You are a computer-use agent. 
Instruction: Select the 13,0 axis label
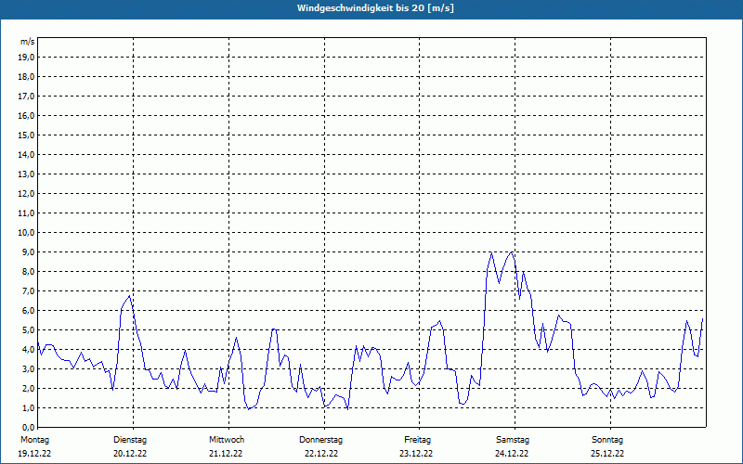pyautogui.click(x=26, y=174)
